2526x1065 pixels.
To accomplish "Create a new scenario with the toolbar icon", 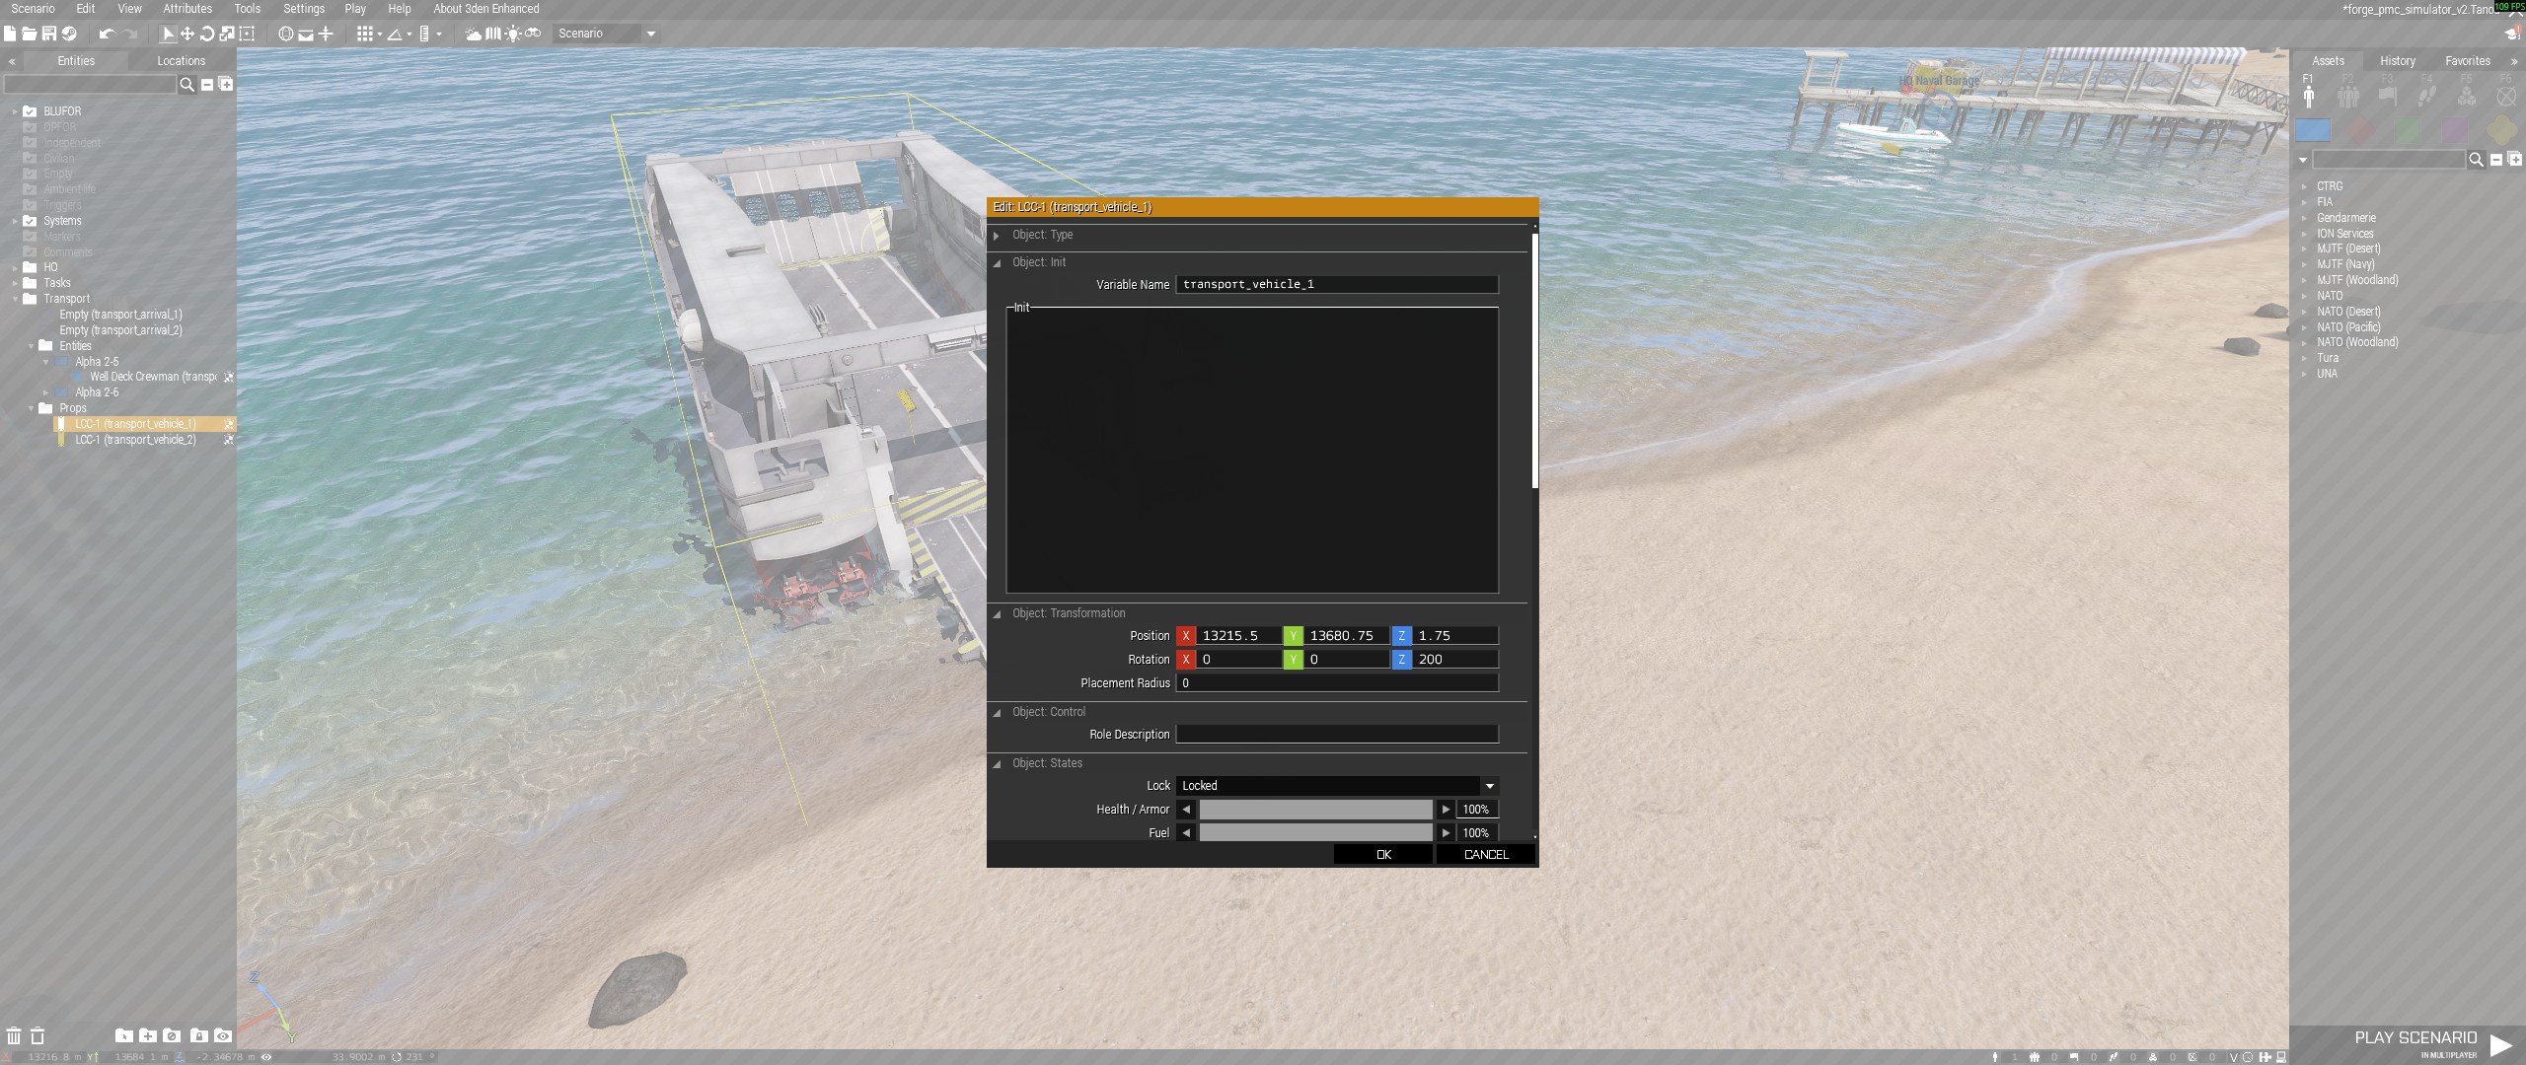I will pos(10,34).
